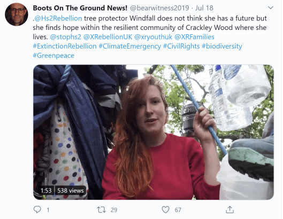The image size is (283, 219).
Task: Browse the #ExtinctionRebellion hashtag
Action: coord(65,46)
